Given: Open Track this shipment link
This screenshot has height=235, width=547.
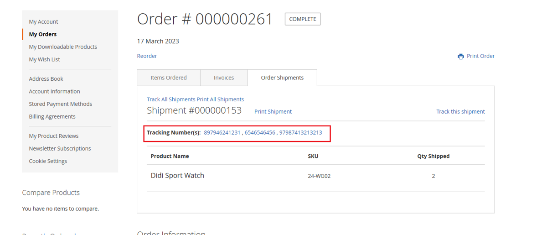Looking at the screenshot, I should pos(460,111).
